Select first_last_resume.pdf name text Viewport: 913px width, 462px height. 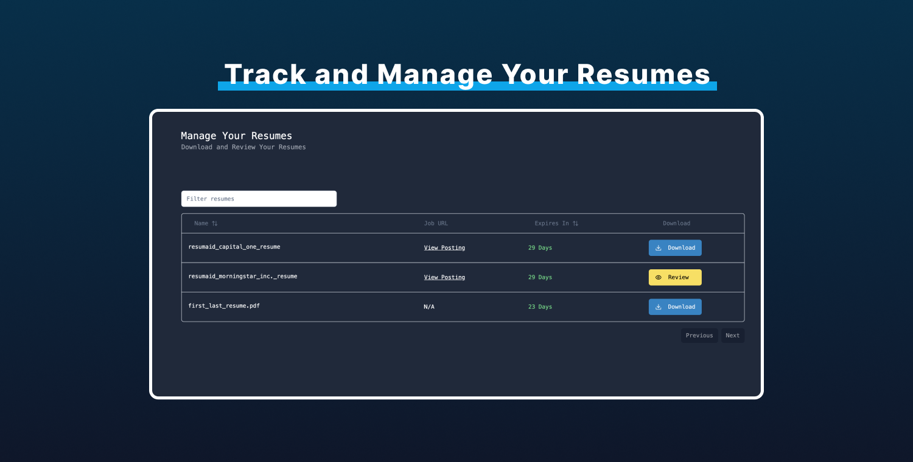click(224, 306)
